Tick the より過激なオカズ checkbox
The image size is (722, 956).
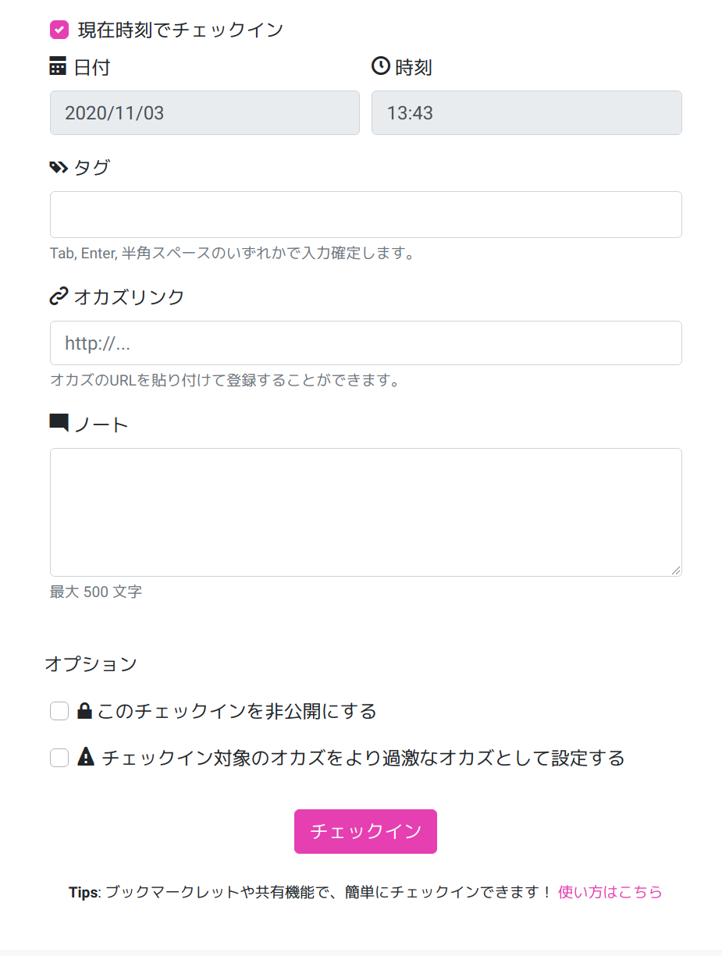click(59, 758)
